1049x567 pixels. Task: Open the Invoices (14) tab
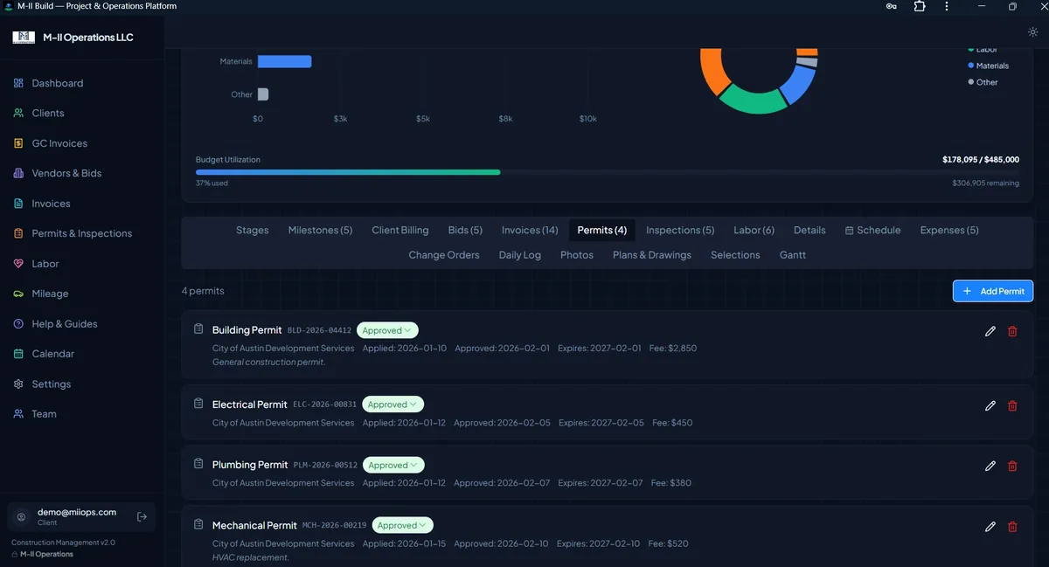coord(530,230)
